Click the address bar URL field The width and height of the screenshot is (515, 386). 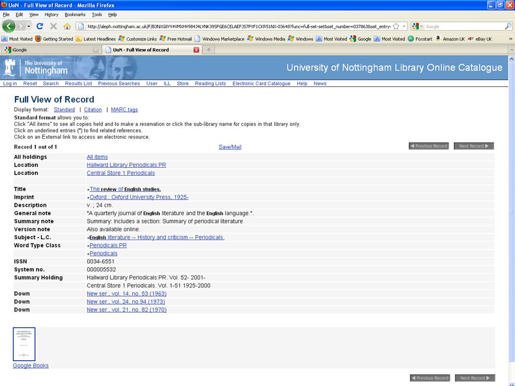[x=238, y=26]
